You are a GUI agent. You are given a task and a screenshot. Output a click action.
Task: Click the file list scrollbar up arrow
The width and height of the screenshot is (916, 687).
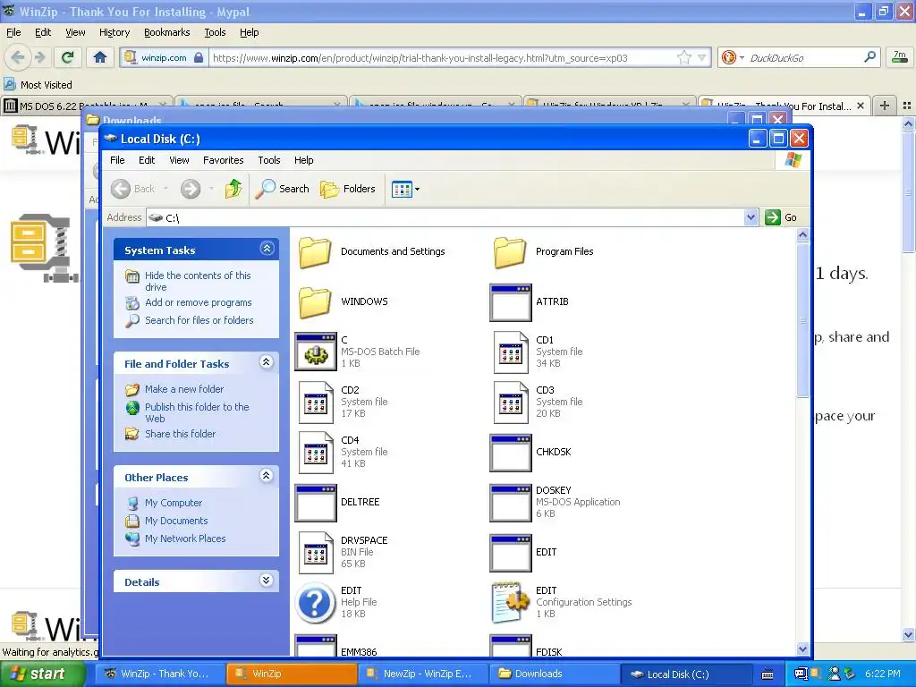click(x=802, y=235)
